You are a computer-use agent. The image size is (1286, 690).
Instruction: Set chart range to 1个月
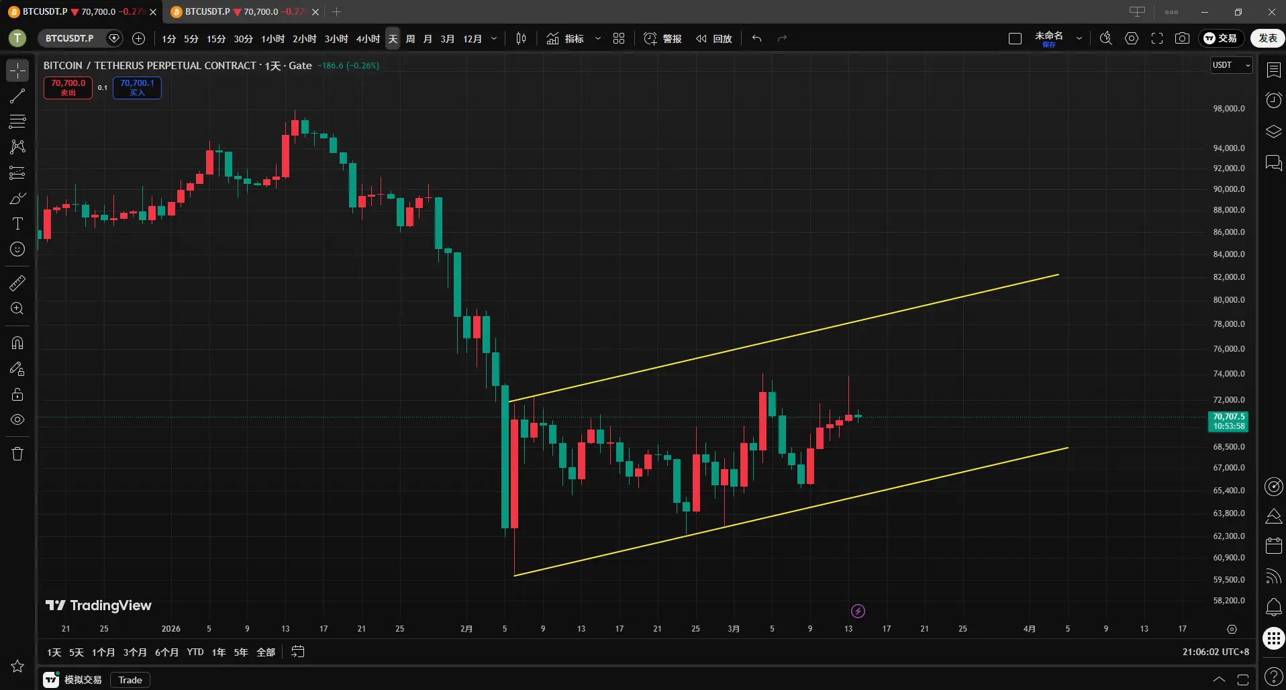pos(103,652)
